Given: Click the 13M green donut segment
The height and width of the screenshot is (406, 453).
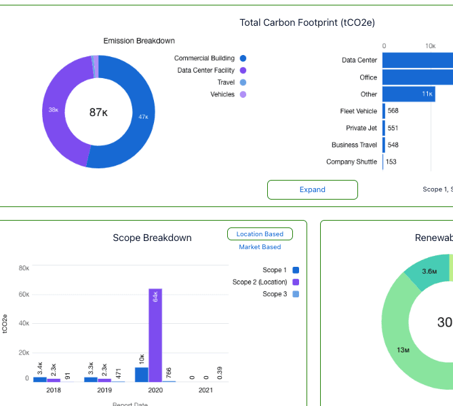Looking at the screenshot, I should point(403,350).
